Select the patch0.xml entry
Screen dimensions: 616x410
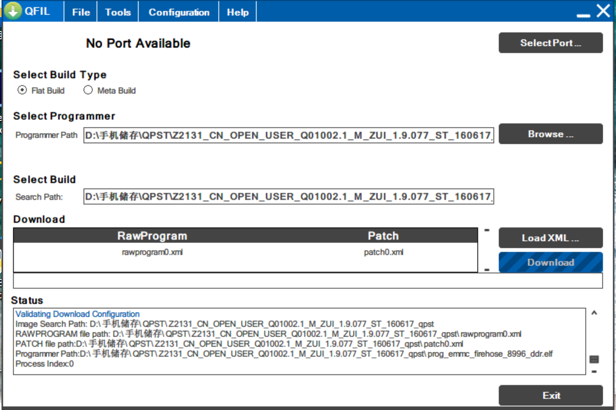click(384, 252)
